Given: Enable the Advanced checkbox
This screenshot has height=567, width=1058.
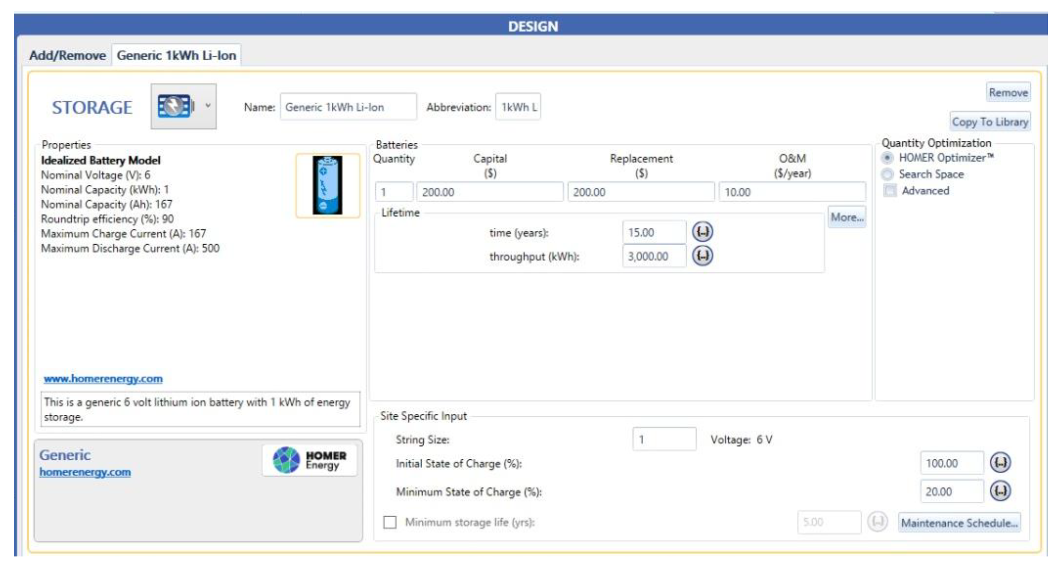Looking at the screenshot, I should [x=890, y=191].
